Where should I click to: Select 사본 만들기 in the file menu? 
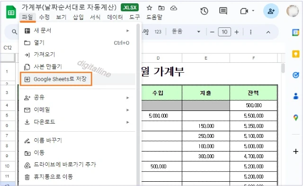77,67
